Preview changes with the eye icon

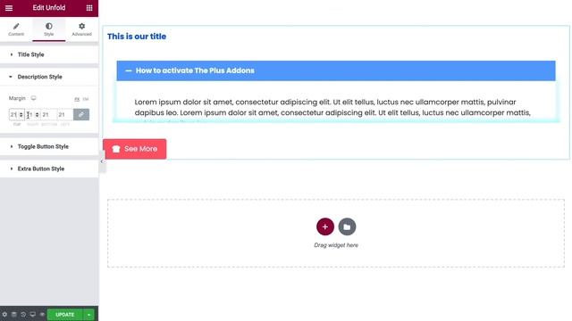[42, 315]
